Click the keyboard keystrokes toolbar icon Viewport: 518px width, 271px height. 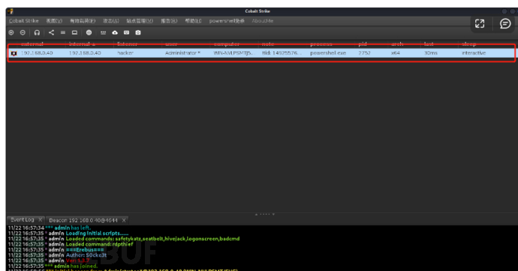click(103, 32)
